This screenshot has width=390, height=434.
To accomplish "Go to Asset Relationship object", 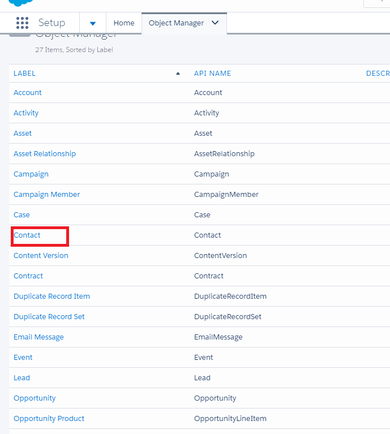I will [x=45, y=154].
